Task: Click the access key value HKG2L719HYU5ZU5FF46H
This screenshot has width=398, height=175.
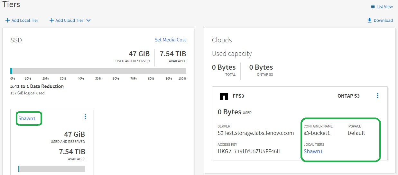Action: tap(249, 151)
